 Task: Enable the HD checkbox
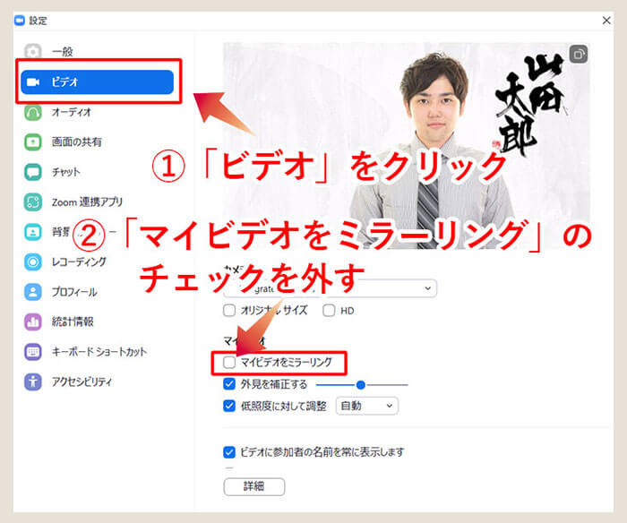[x=329, y=311]
